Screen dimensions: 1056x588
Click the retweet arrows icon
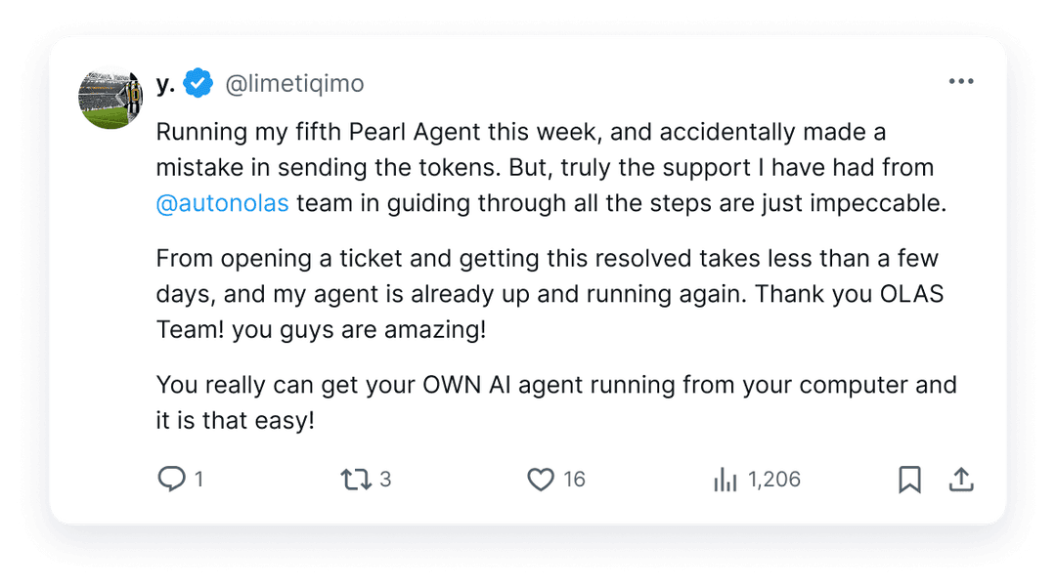coord(356,480)
